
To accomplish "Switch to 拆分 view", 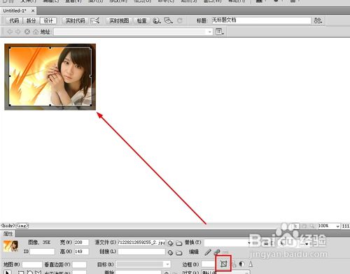I will pyautogui.click(x=31, y=21).
